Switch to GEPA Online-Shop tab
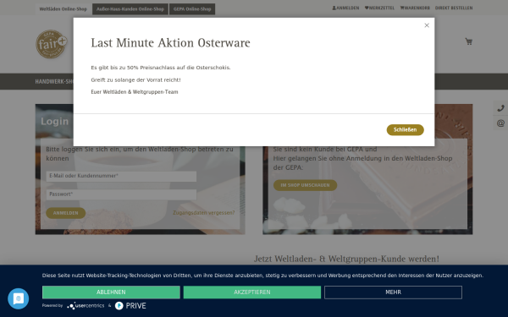The height and width of the screenshot is (317, 508). coord(192,9)
